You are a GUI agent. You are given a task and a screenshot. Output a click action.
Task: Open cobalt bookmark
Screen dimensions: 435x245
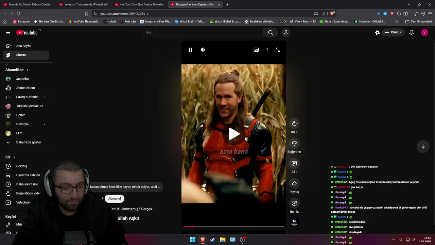[110, 21]
